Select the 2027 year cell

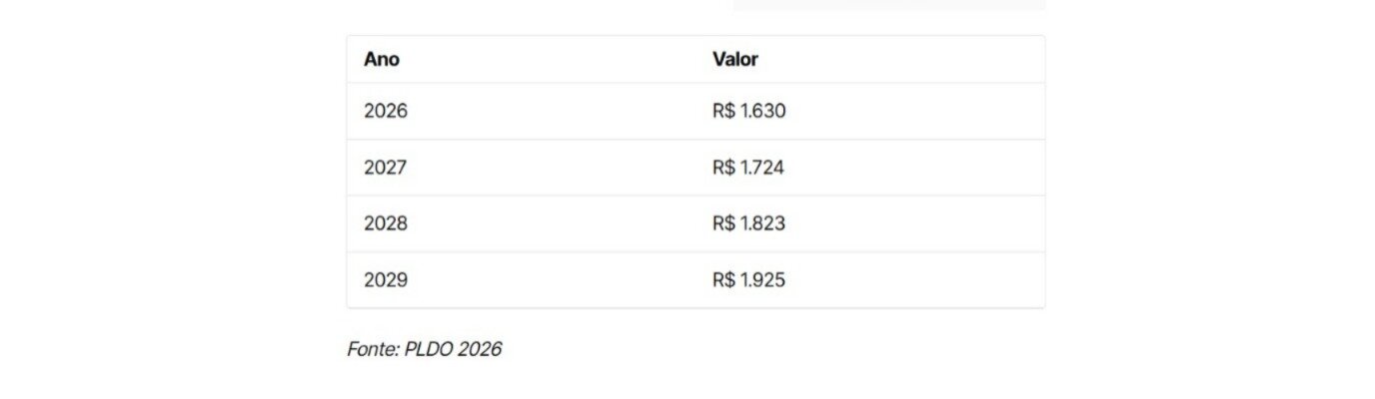click(386, 168)
